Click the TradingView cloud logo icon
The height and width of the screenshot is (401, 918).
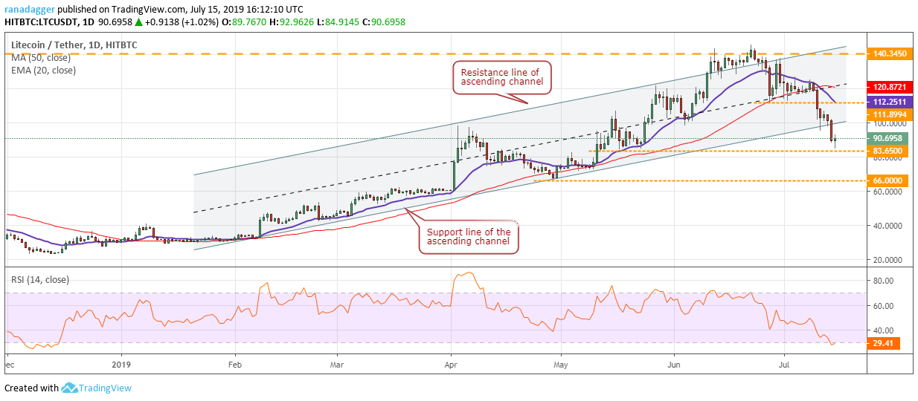pyautogui.click(x=71, y=388)
